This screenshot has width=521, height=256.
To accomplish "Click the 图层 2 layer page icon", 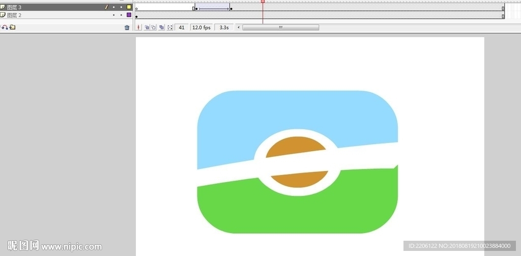I will [x=3, y=15].
